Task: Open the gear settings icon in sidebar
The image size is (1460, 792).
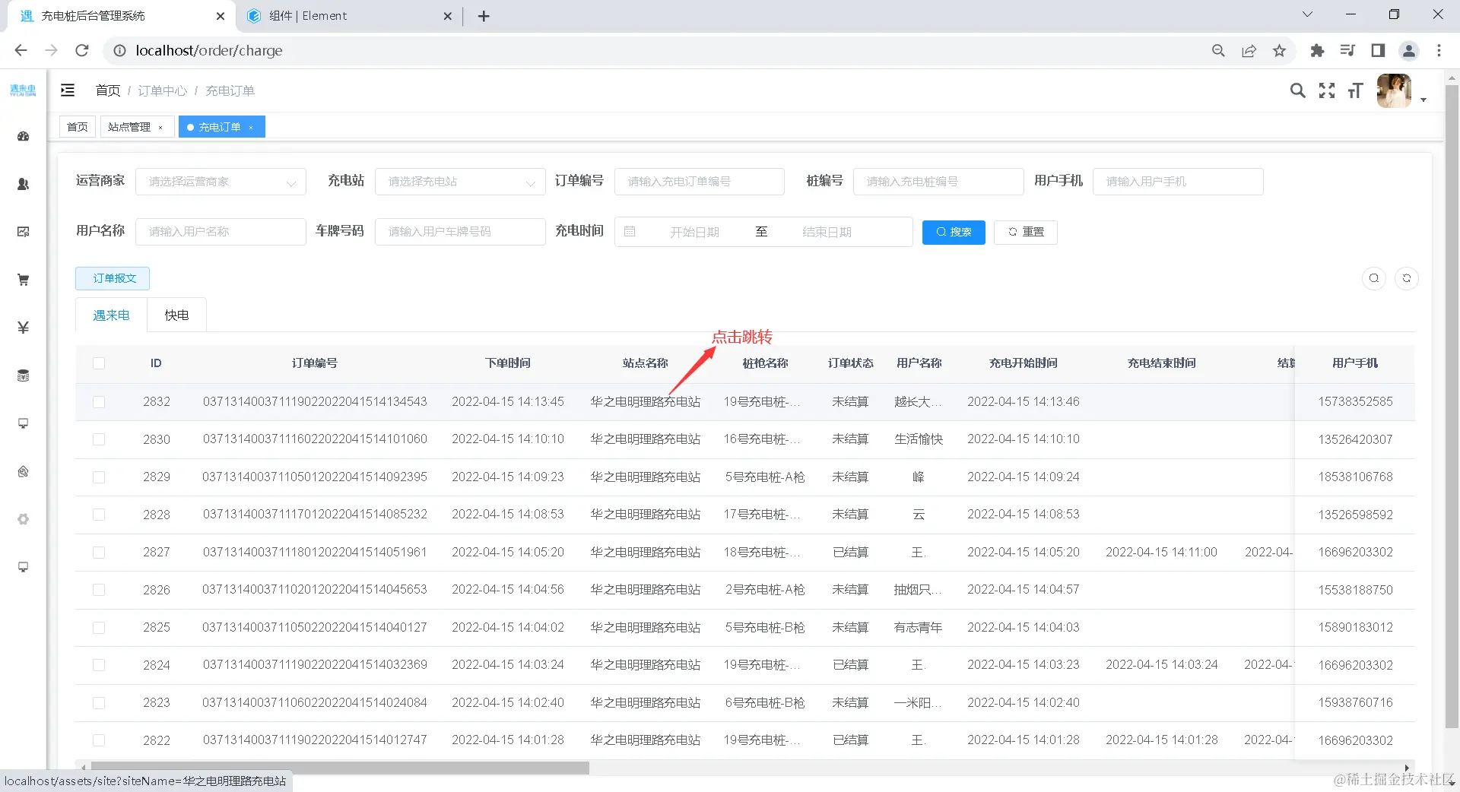Action: pyautogui.click(x=23, y=519)
